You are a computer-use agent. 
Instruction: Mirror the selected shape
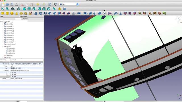pos(45,13)
